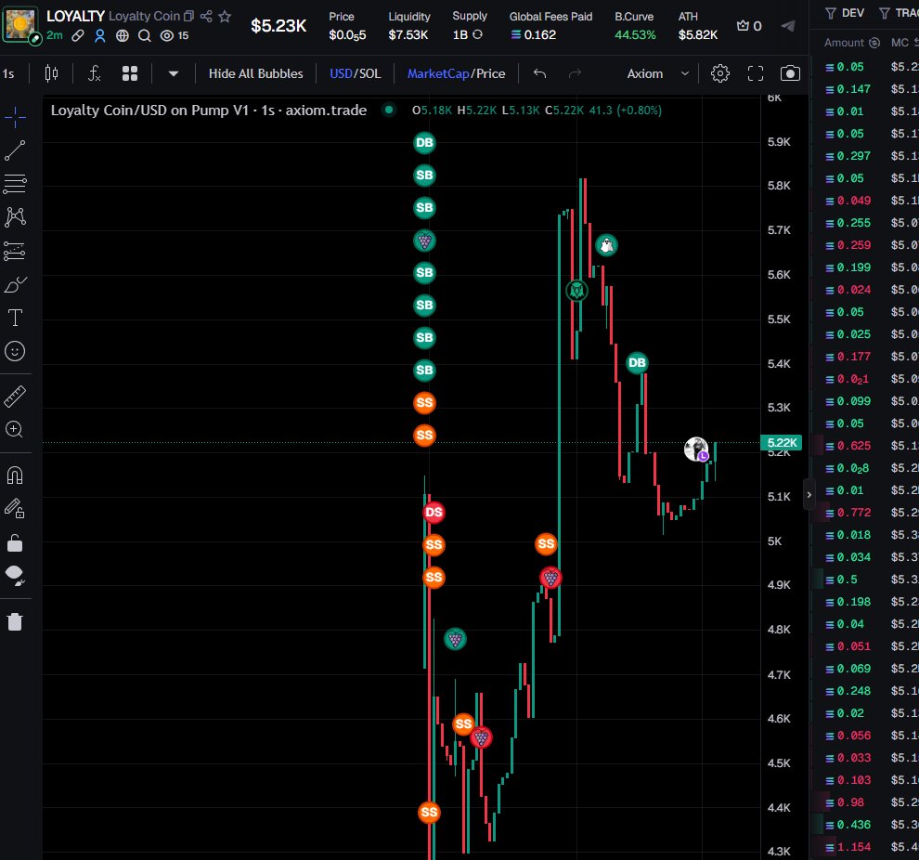Click the Supply refresh icon
Screen dimensions: 919x860
(478, 34)
